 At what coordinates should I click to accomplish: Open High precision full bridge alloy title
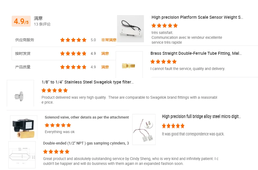(201, 117)
